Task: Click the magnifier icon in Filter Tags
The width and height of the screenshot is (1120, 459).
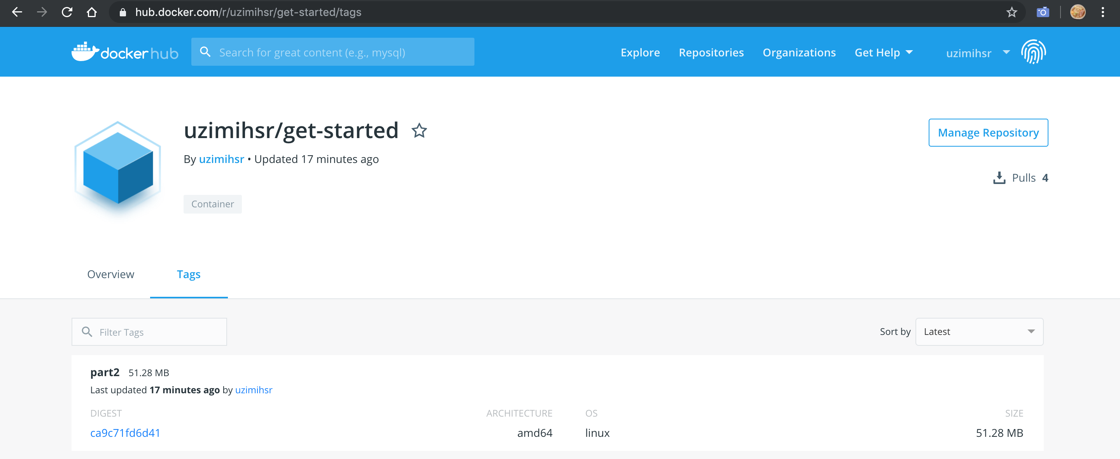Action: pos(87,332)
